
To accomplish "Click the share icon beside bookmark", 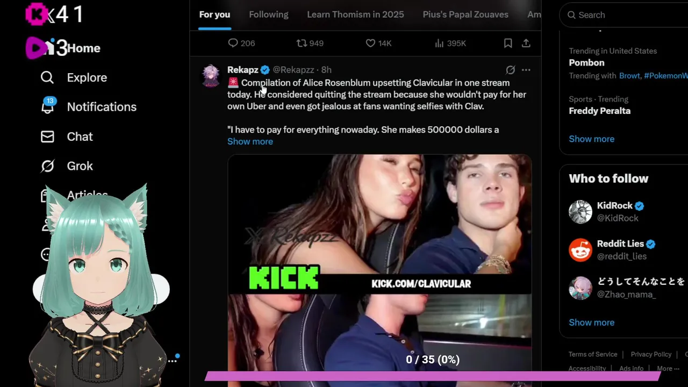I will 526,43.
